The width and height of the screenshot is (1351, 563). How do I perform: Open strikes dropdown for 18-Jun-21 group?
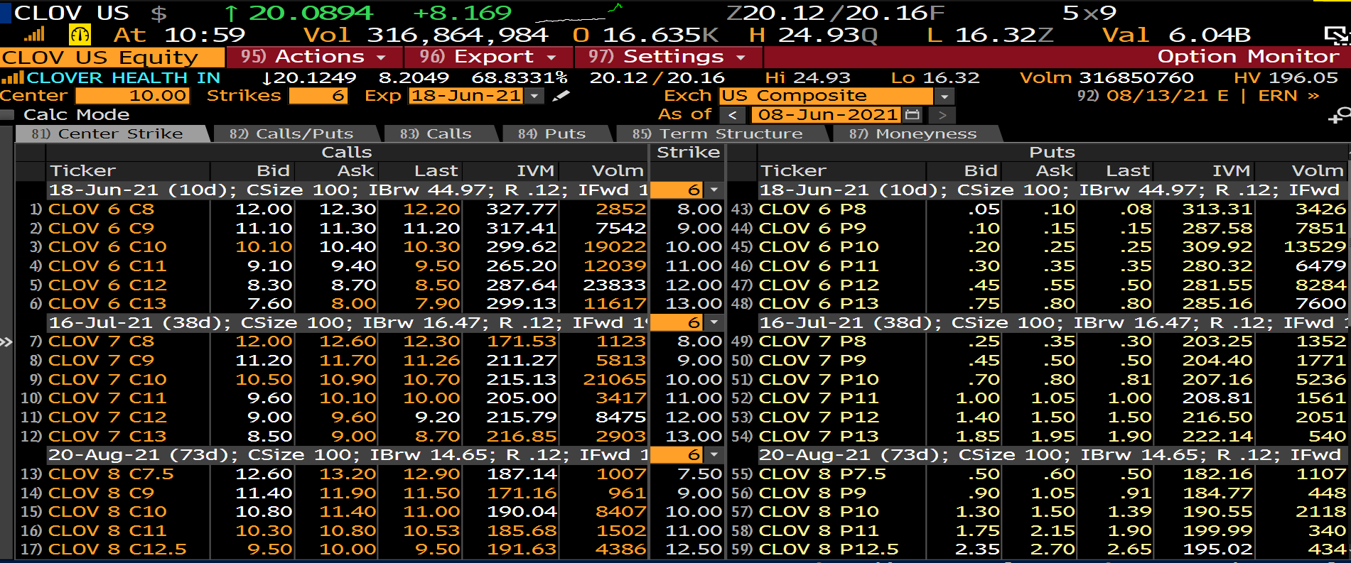tap(714, 190)
